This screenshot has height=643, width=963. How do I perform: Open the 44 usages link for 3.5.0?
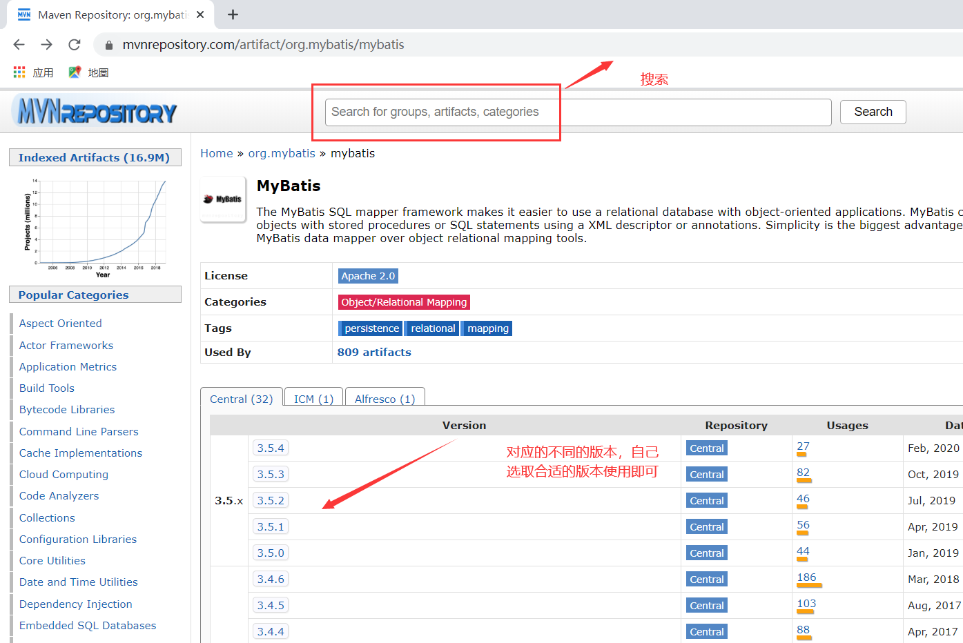[803, 551]
